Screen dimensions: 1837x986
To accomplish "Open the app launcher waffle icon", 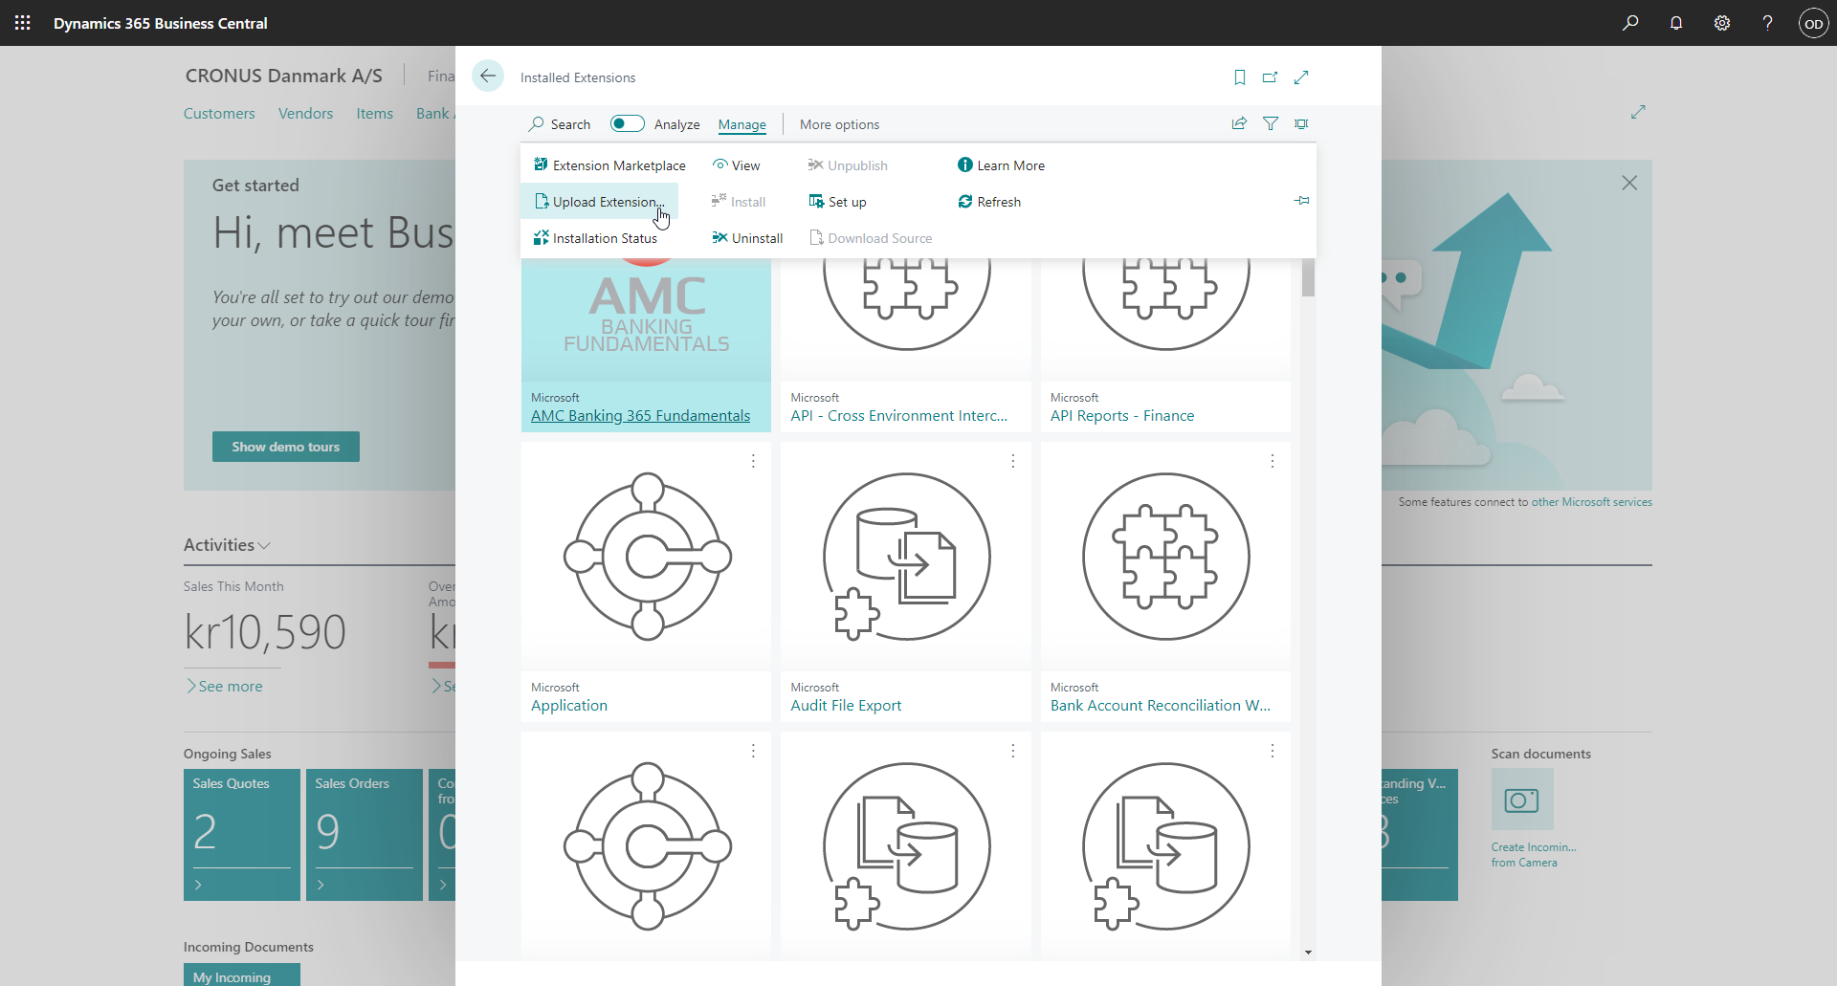I will [23, 23].
